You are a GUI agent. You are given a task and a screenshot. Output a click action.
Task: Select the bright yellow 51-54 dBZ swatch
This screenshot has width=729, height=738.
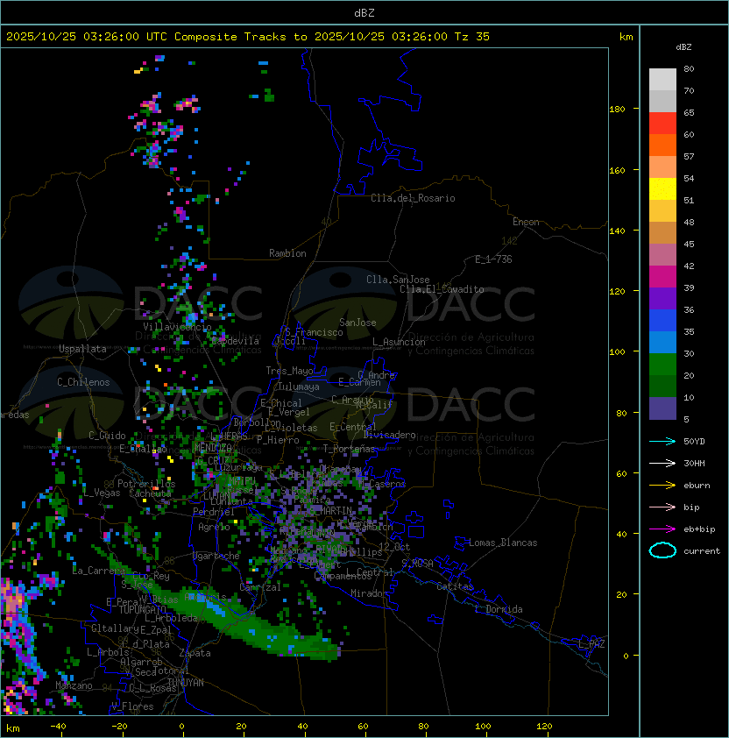662,189
